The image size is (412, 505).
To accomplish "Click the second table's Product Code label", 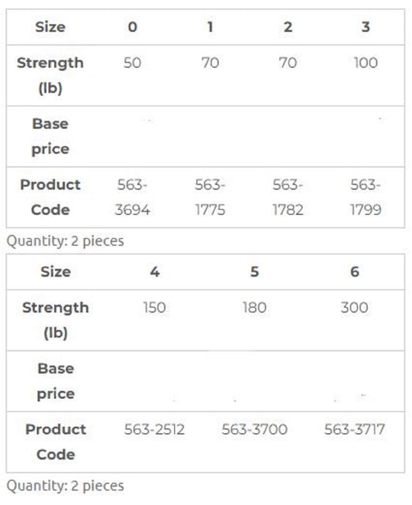I will [x=56, y=442].
